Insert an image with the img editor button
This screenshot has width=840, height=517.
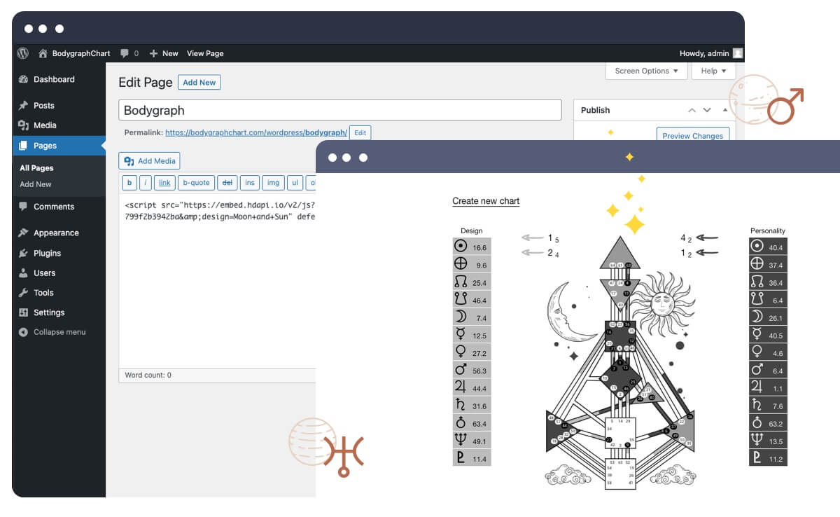[272, 183]
